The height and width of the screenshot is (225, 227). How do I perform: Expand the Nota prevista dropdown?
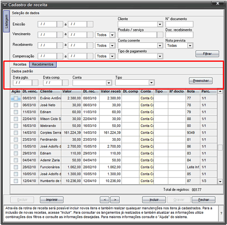190,46
